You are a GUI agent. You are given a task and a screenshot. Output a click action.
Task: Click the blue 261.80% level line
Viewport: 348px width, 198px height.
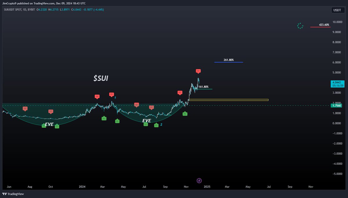[229, 62]
